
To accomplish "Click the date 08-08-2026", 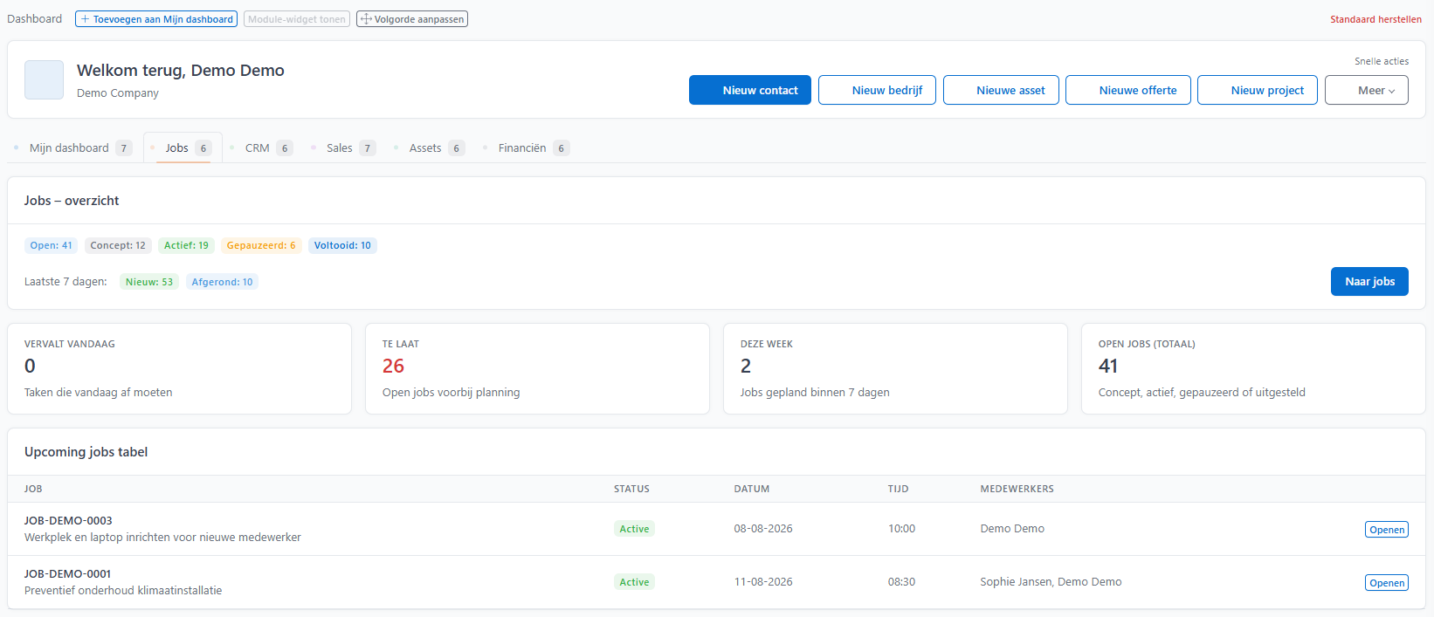I will (x=763, y=529).
